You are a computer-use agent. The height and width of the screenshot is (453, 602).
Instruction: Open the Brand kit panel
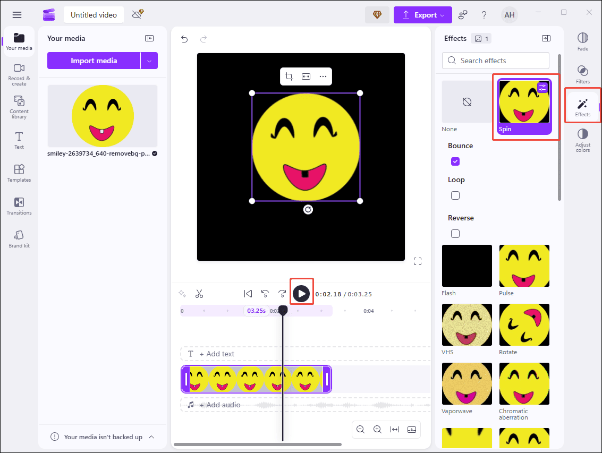coord(19,239)
